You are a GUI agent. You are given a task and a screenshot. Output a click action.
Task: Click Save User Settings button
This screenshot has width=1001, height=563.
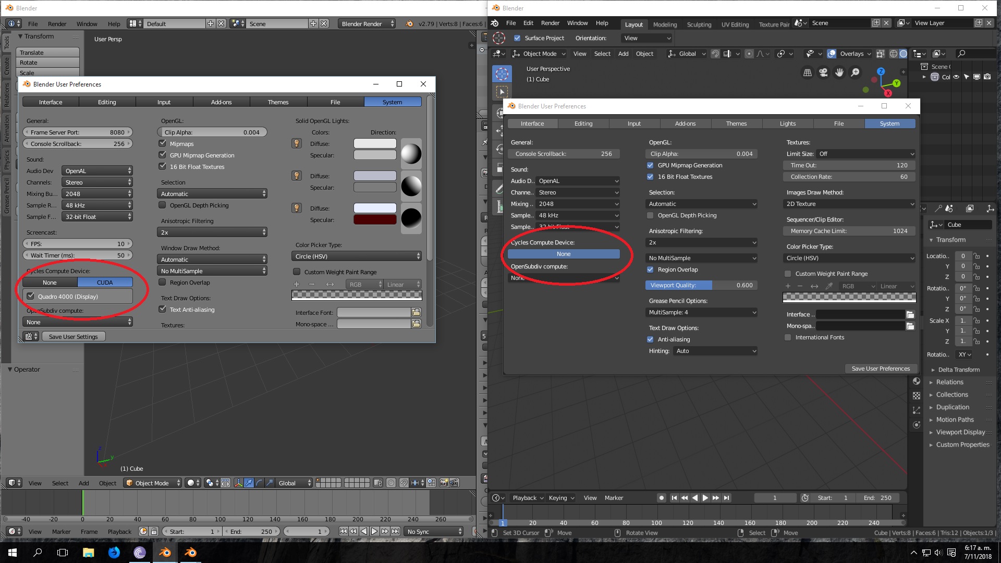click(x=74, y=336)
